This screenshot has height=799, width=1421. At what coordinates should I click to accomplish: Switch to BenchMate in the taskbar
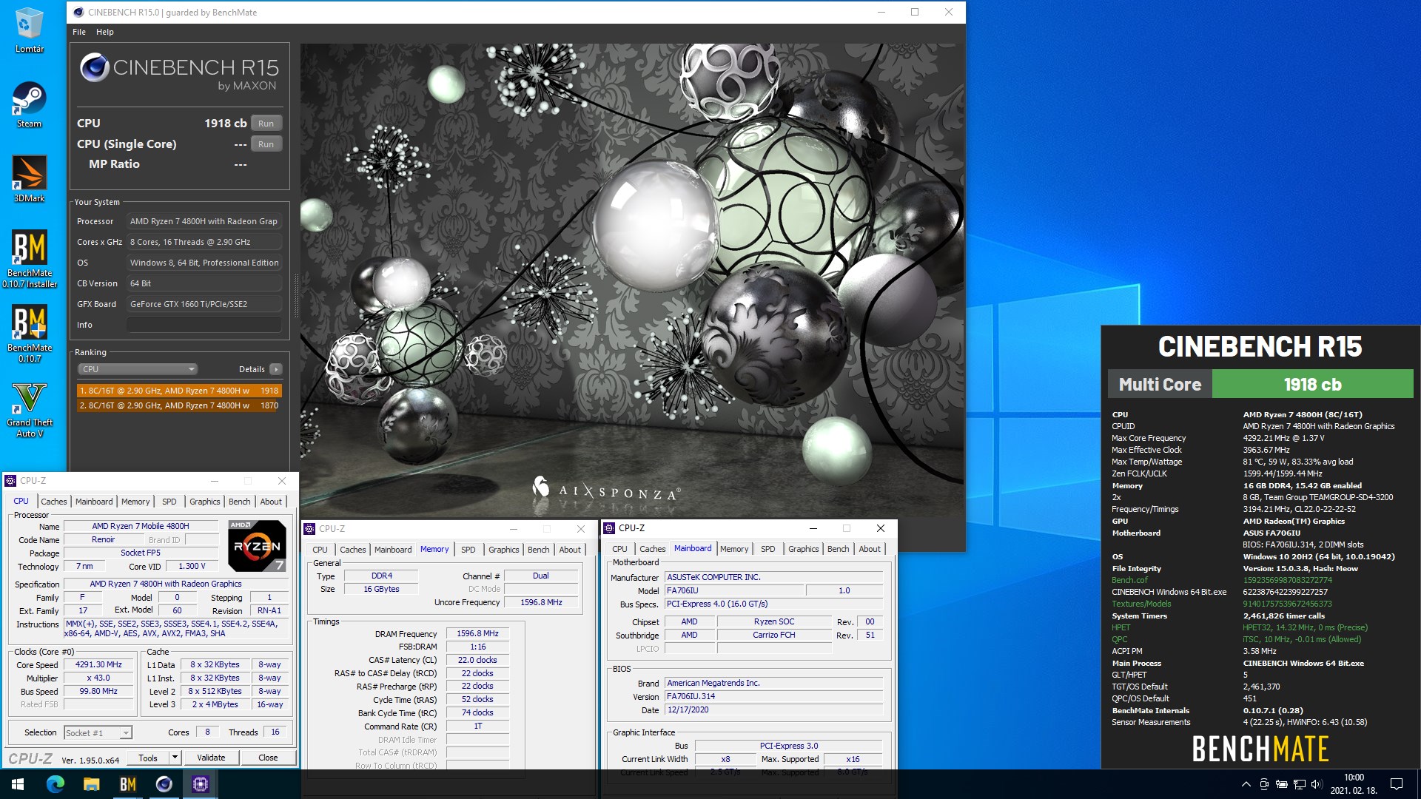point(127,784)
